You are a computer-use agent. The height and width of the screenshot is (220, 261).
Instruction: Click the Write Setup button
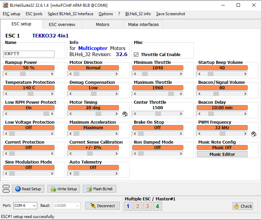[x=64, y=189]
